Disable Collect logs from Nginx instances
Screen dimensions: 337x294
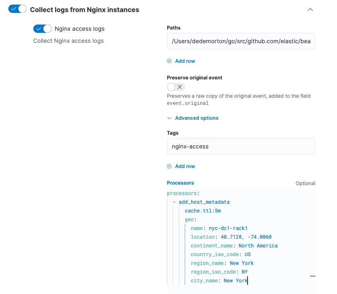pyautogui.click(x=17, y=9)
